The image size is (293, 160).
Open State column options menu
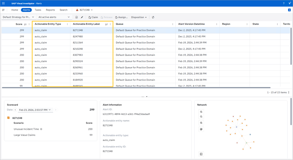[x=277, y=24]
